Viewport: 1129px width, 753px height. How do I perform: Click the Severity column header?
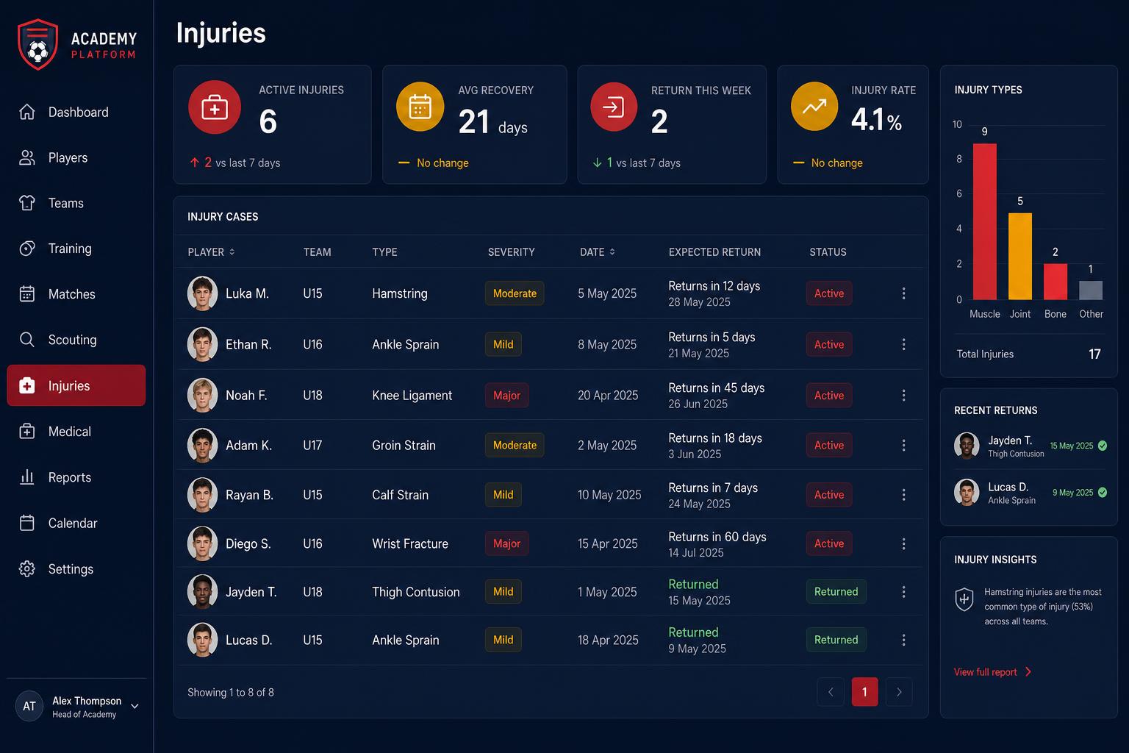[x=512, y=252]
